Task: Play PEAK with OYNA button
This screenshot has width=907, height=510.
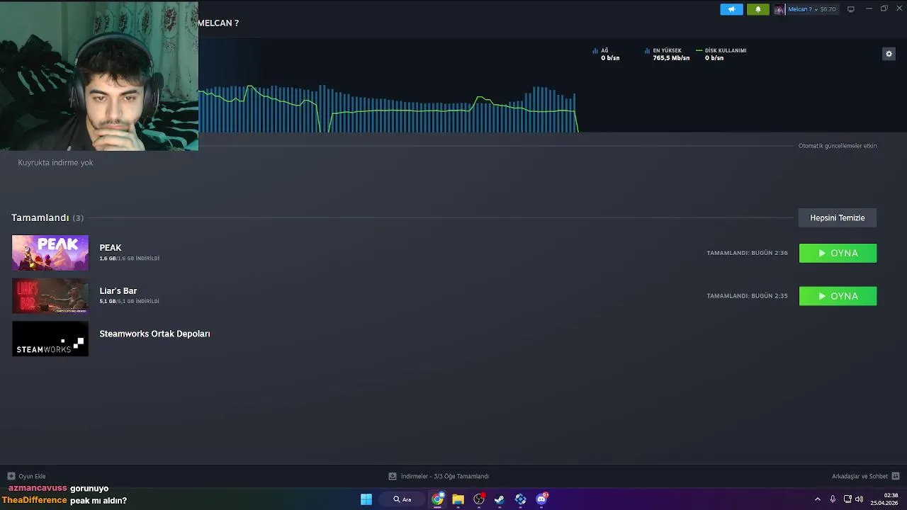Action: [x=838, y=253]
